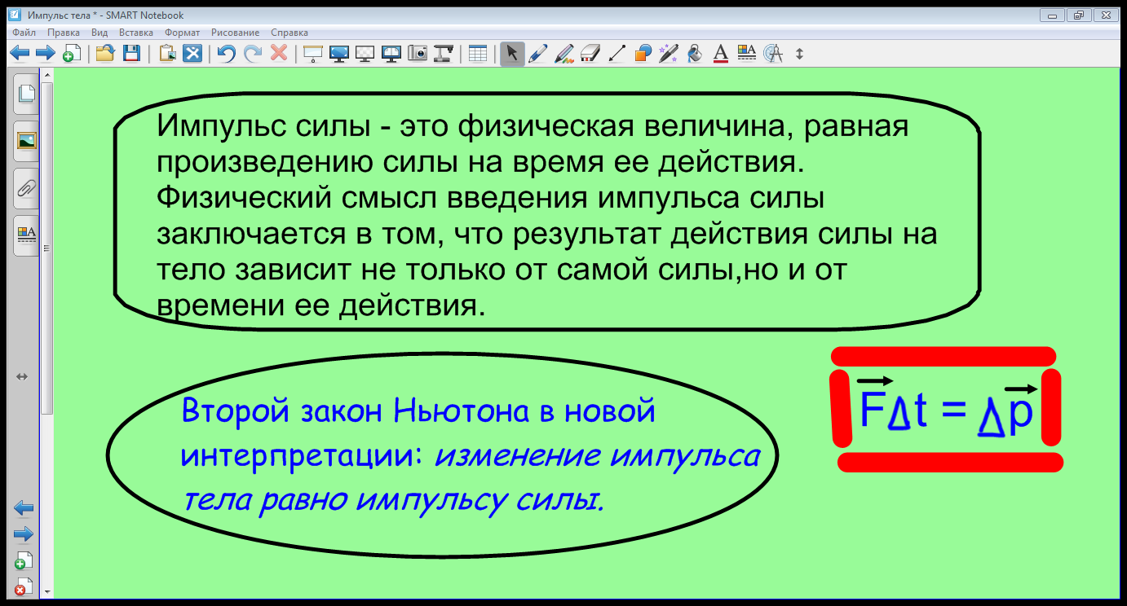Open the Формат menu
The height and width of the screenshot is (606, 1127).
[183, 33]
